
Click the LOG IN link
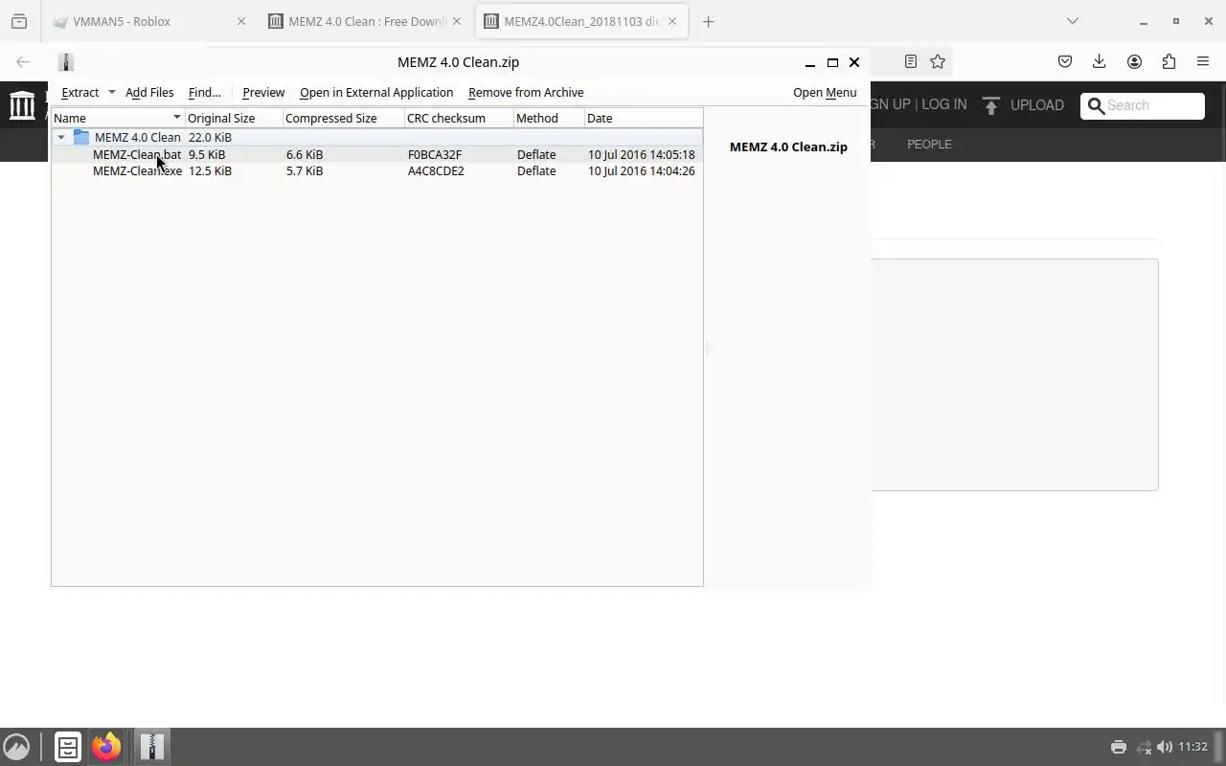[943, 104]
